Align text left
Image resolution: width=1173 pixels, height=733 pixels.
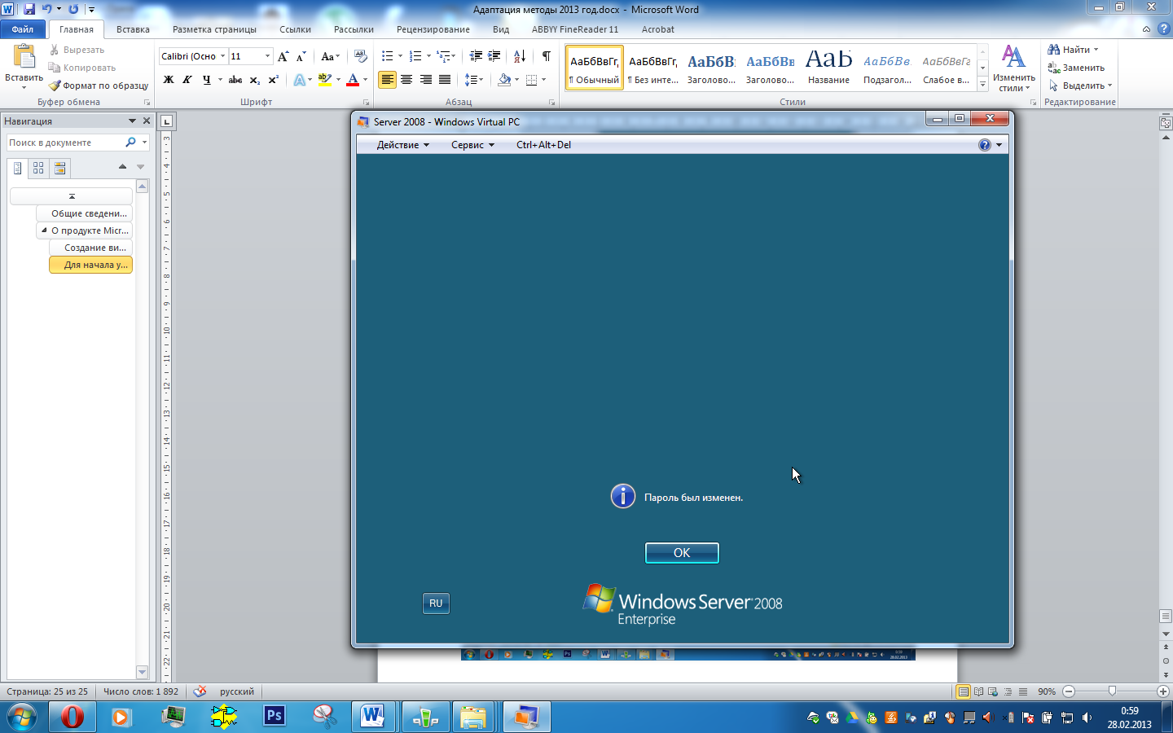387,80
